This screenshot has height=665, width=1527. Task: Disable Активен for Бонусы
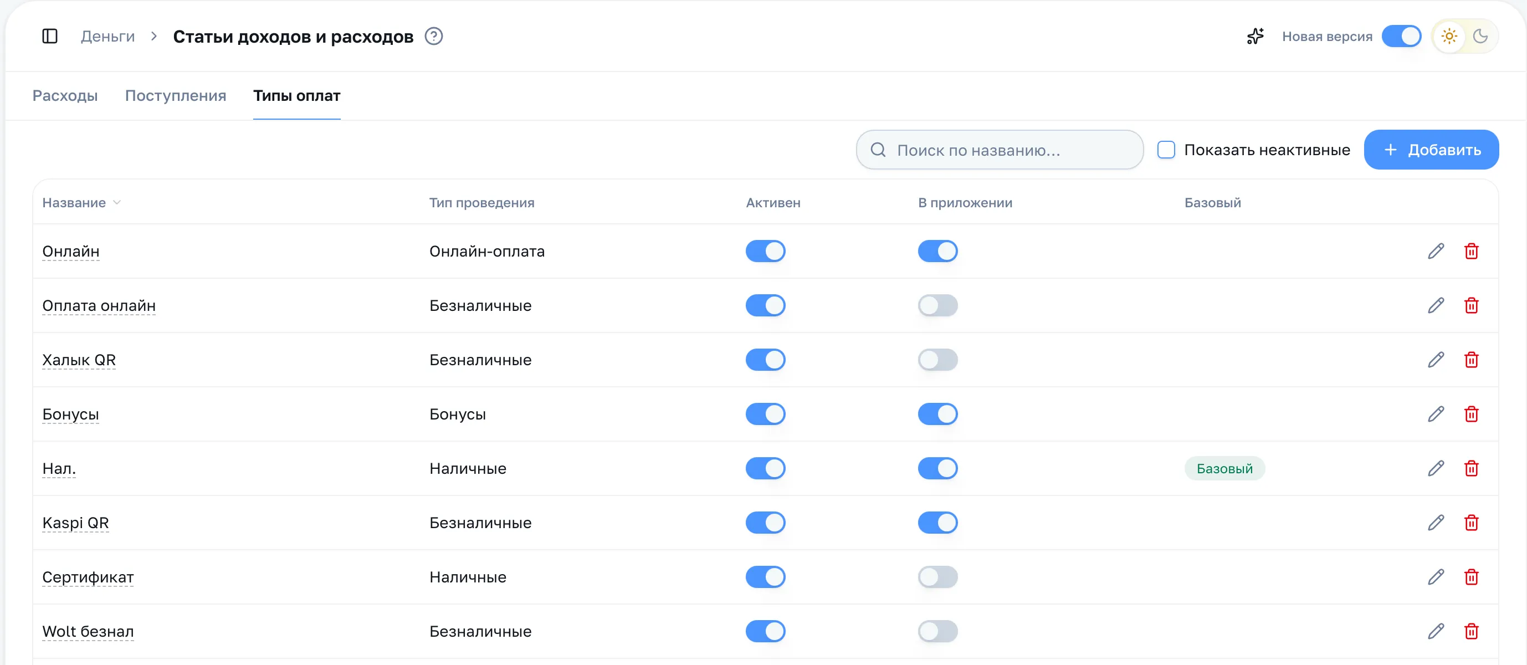pos(765,415)
